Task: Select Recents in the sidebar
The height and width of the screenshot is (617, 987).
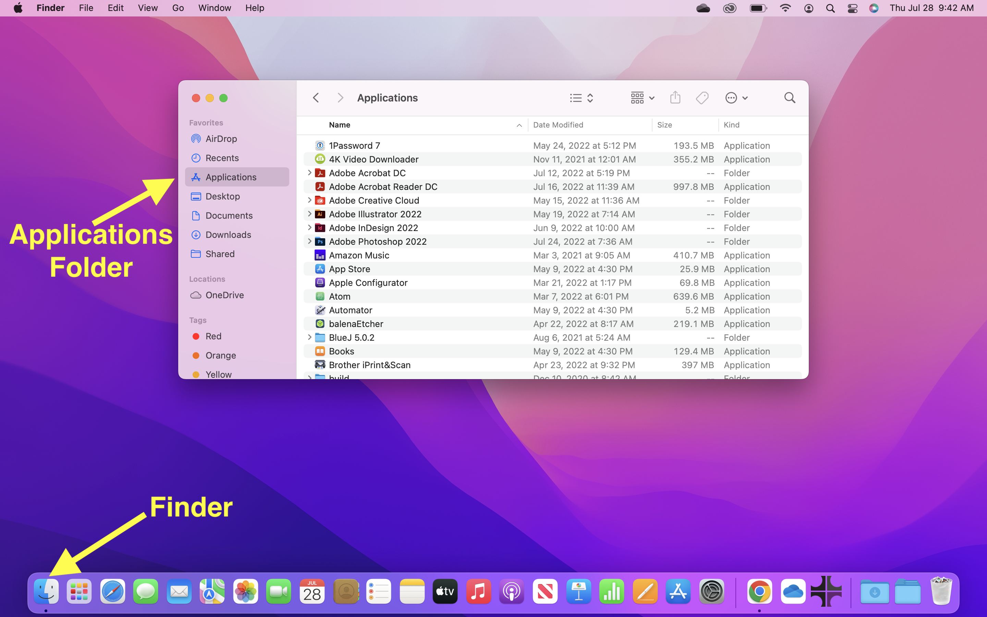Action: tap(237, 158)
